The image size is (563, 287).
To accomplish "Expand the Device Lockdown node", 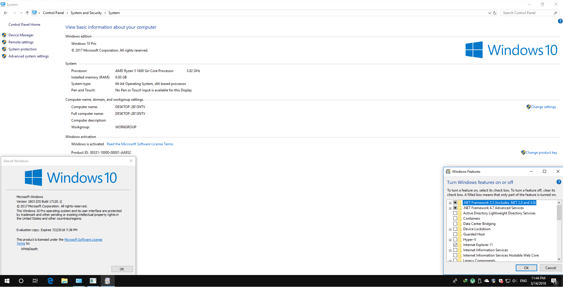I will (x=450, y=229).
